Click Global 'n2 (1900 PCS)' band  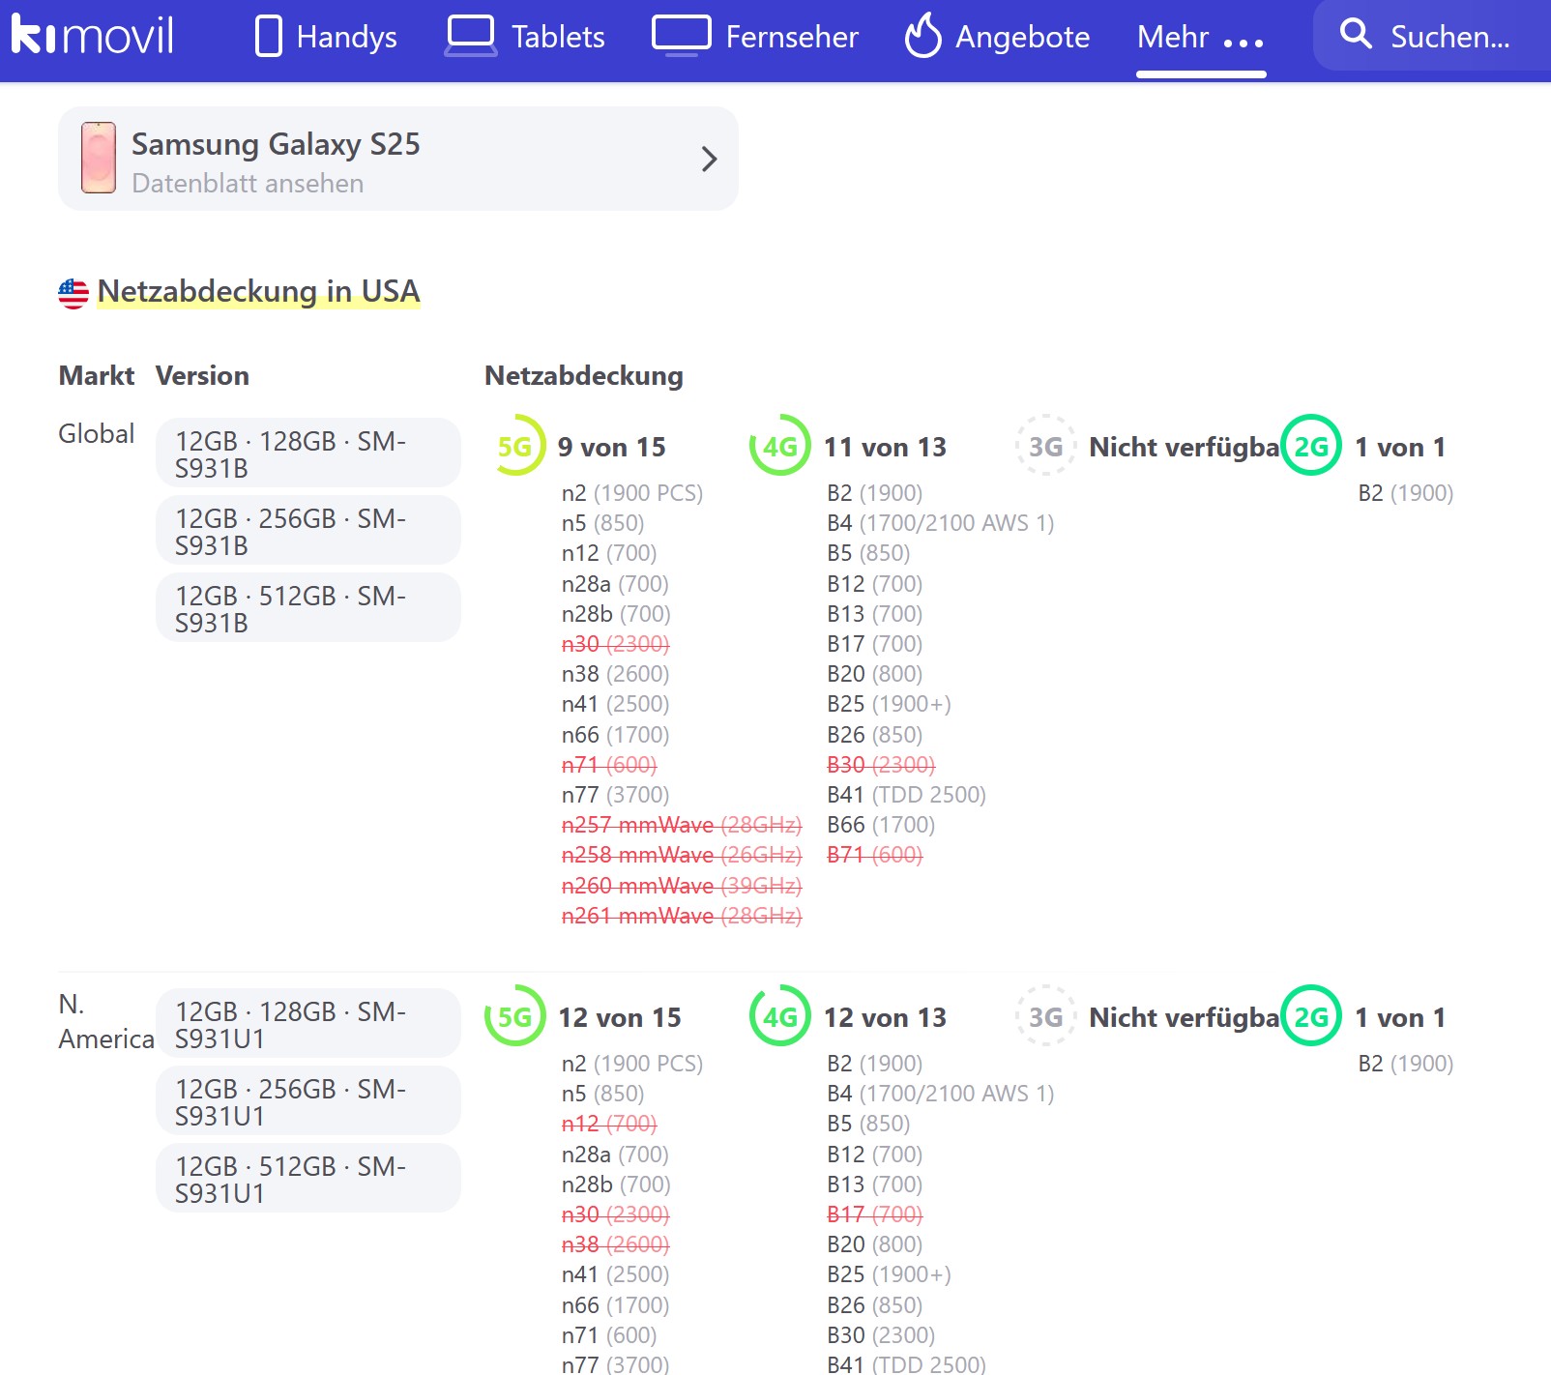(632, 493)
